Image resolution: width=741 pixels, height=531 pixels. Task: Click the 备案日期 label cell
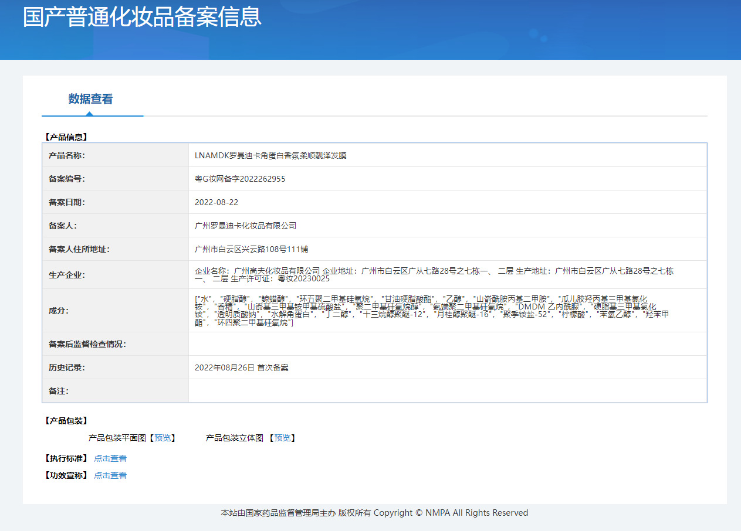[x=116, y=202]
